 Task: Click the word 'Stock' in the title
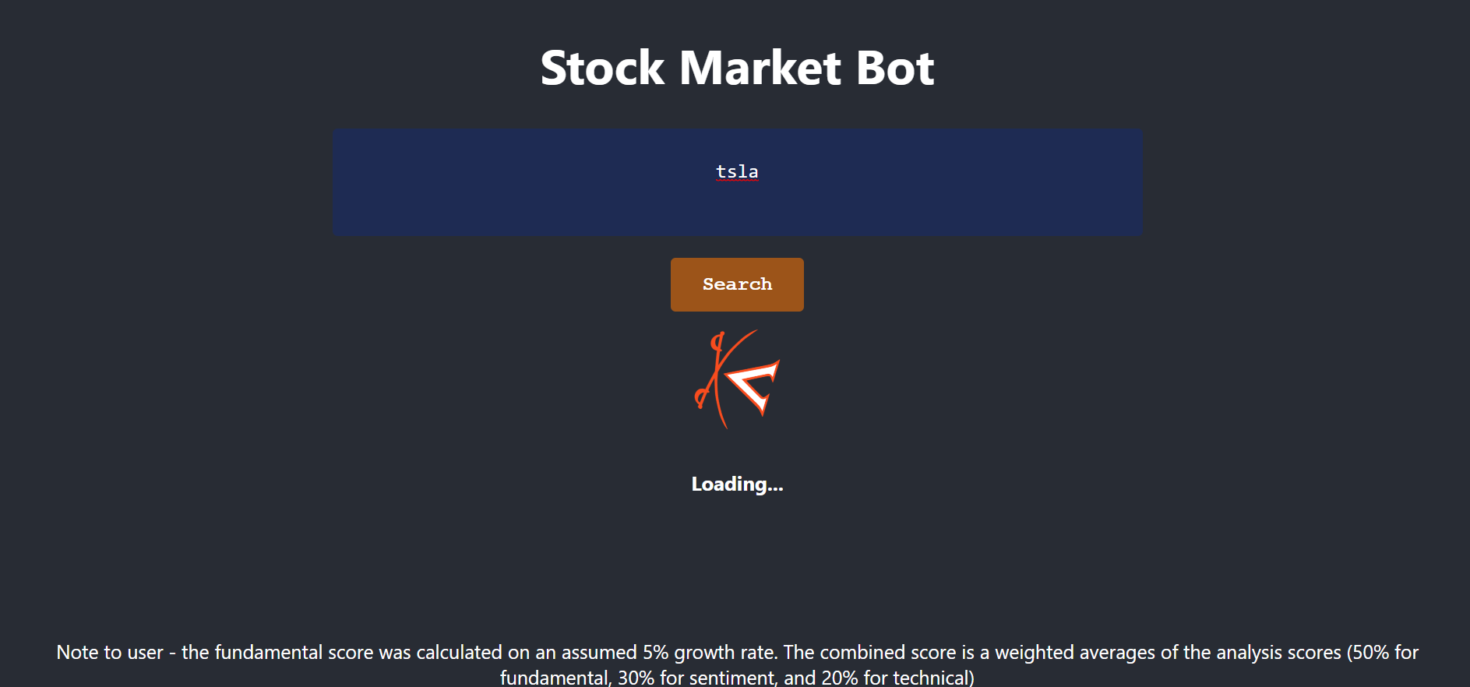point(602,68)
